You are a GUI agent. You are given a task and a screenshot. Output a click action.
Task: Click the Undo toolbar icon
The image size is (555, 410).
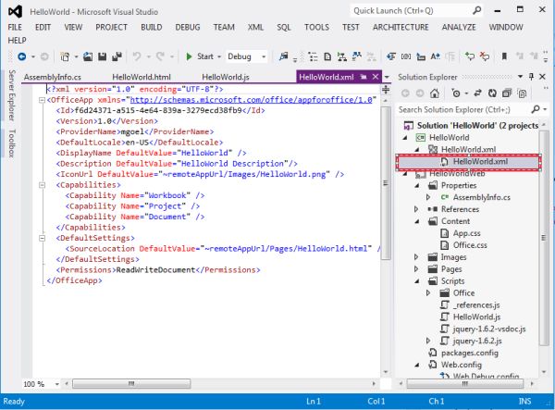tap(137, 56)
